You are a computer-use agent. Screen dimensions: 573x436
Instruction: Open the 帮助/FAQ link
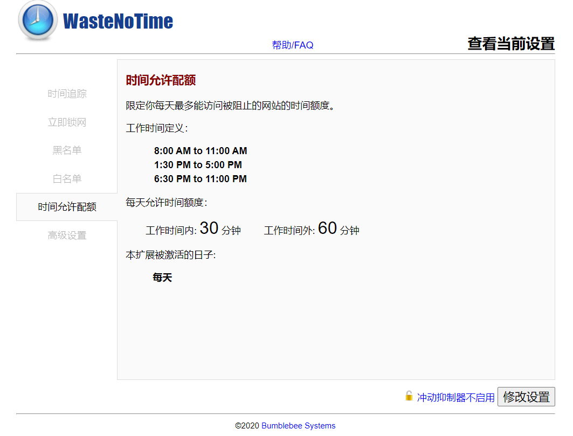click(293, 45)
